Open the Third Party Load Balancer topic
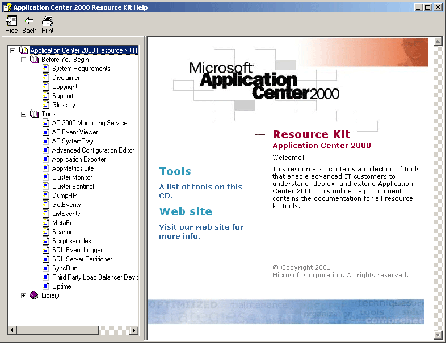446x343 pixels. (x=95, y=277)
